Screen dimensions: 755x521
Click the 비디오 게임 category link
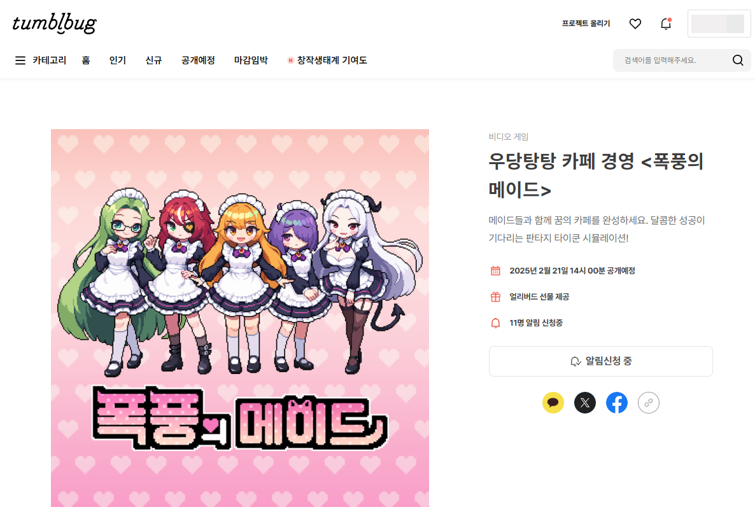pos(509,137)
